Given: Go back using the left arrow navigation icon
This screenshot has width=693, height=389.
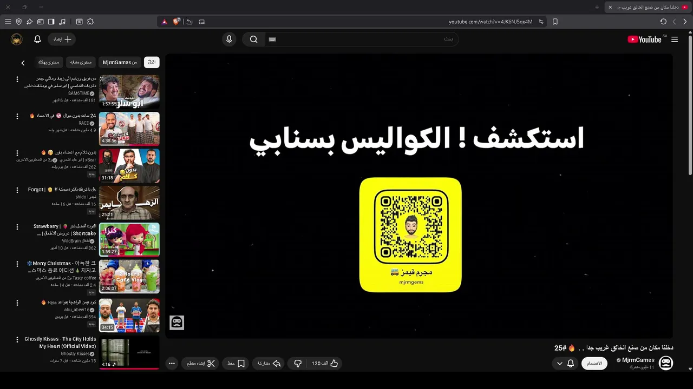Looking at the screenshot, I should (x=674, y=22).
